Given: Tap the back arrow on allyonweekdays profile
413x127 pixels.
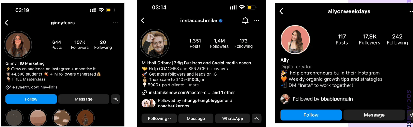Looking at the screenshot, I should click(x=281, y=11).
